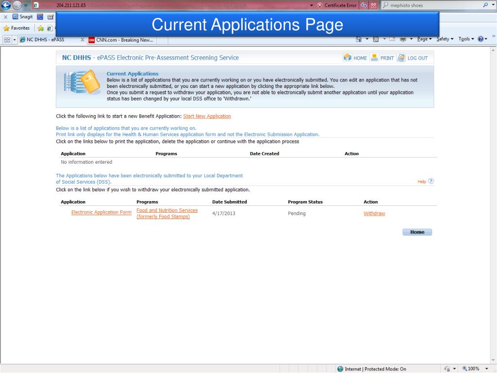
Task: Open the recent pages dropdown arrow
Action: (26, 5)
